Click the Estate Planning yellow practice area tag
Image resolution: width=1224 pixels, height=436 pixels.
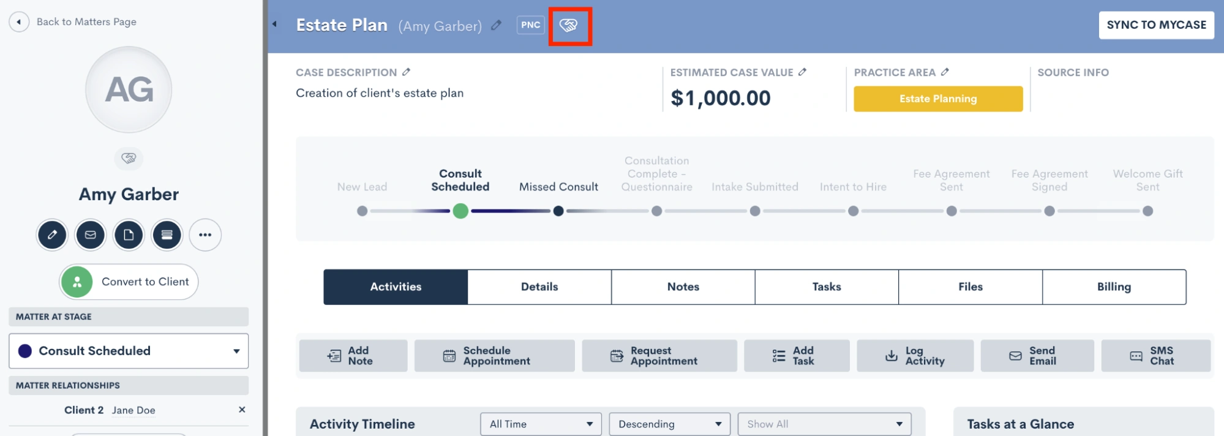[x=938, y=99]
